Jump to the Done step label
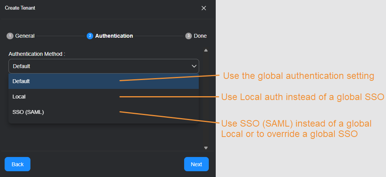The width and height of the screenshot is (386, 177). (200, 36)
